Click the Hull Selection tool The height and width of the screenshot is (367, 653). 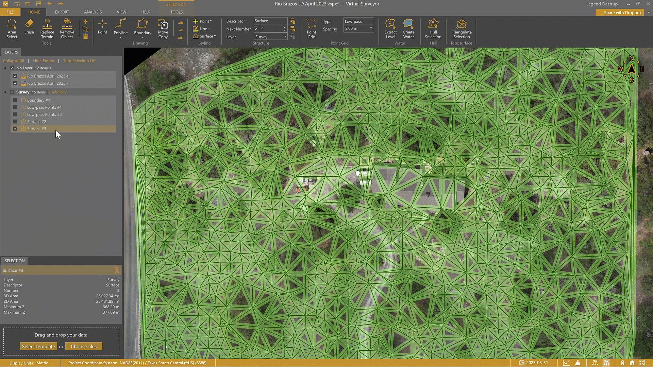pos(433,29)
